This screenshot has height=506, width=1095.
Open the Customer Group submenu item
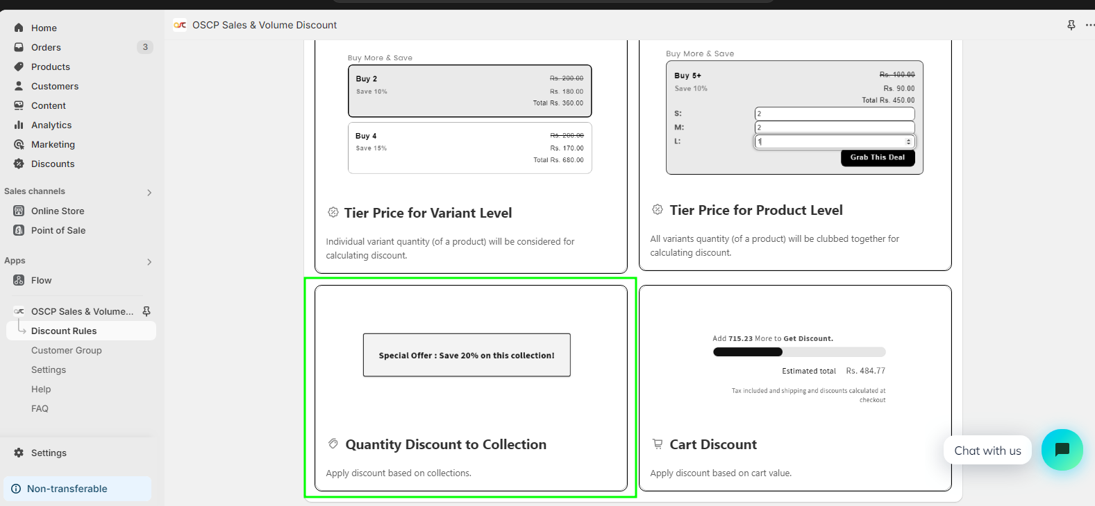[x=67, y=350]
